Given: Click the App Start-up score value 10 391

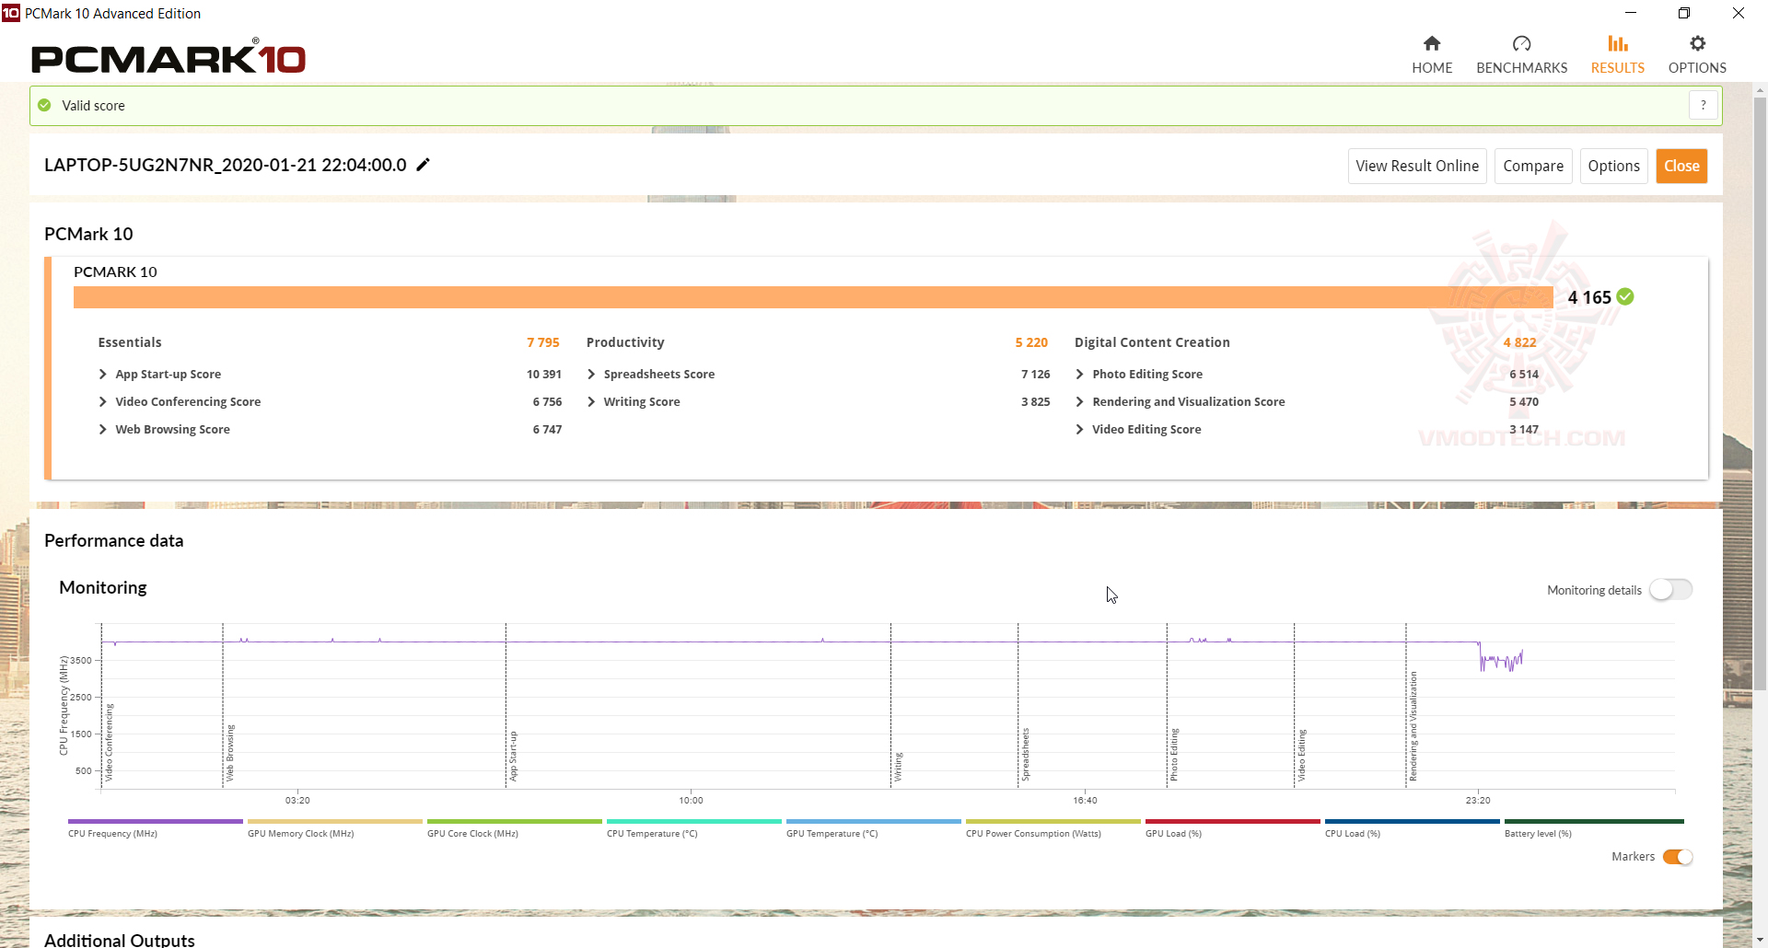Looking at the screenshot, I should (544, 375).
